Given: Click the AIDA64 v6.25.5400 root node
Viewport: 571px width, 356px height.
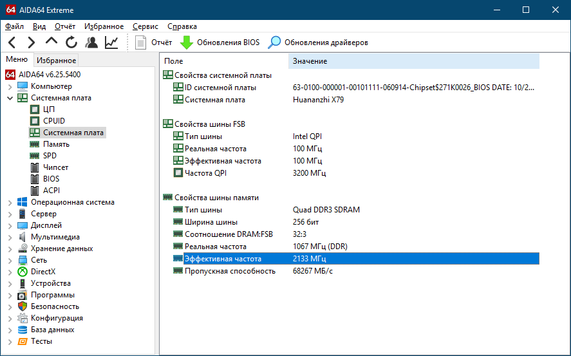Looking at the screenshot, I should (x=50, y=75).
